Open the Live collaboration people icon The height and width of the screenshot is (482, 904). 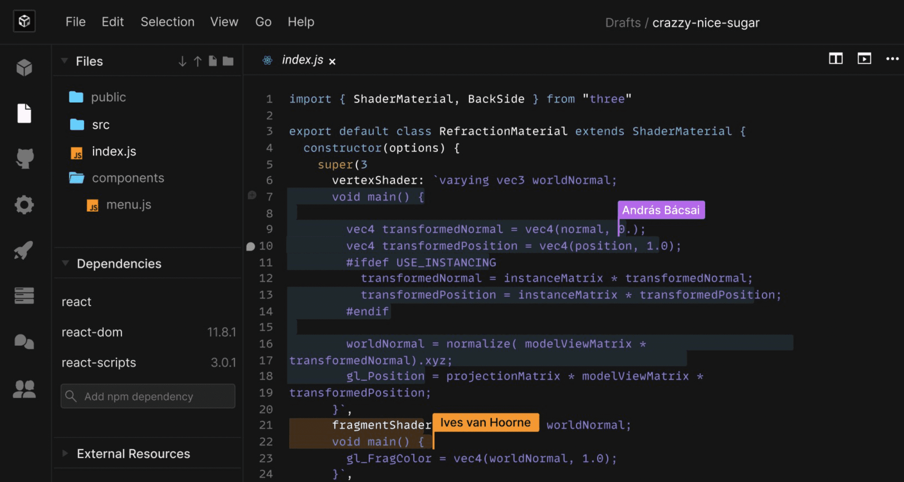tap(24, 389)
